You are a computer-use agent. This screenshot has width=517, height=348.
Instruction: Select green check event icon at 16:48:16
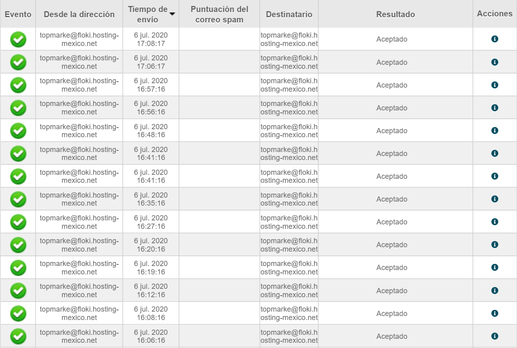tap(18, 130)
